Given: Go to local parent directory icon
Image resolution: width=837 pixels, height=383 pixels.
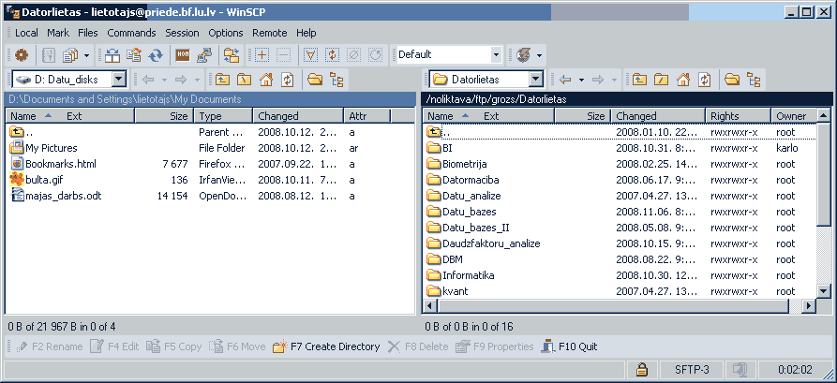Looking at the screenshot, I should click(x=222, y=80).
